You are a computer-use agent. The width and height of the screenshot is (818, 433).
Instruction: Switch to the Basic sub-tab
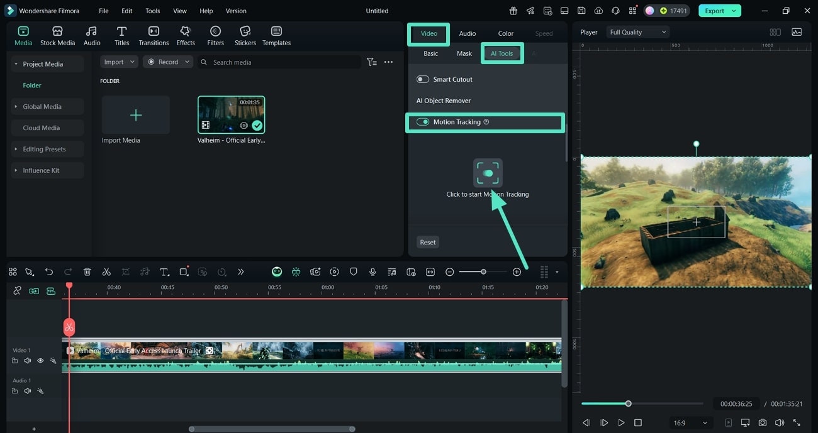pos(431,53)
